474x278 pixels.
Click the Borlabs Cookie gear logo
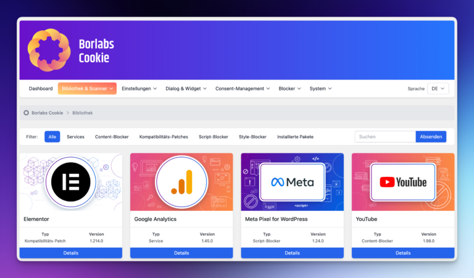[49, 50]
